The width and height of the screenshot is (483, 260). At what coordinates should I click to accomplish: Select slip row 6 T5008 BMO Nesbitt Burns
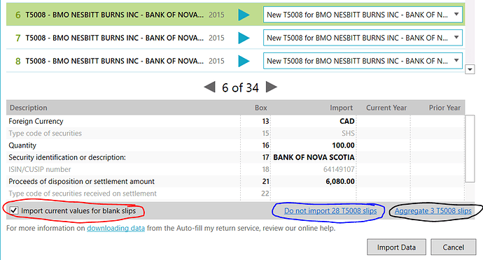pyautogui.click(x=235, y=15)
